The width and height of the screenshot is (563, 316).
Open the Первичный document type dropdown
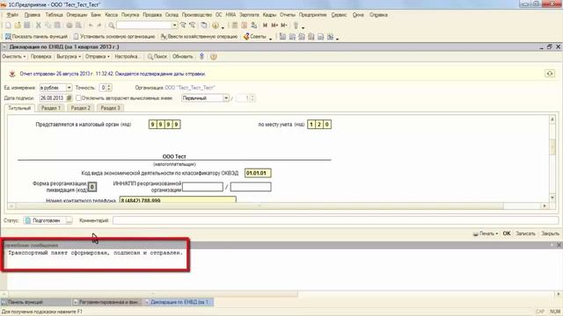tap(226, 98)
